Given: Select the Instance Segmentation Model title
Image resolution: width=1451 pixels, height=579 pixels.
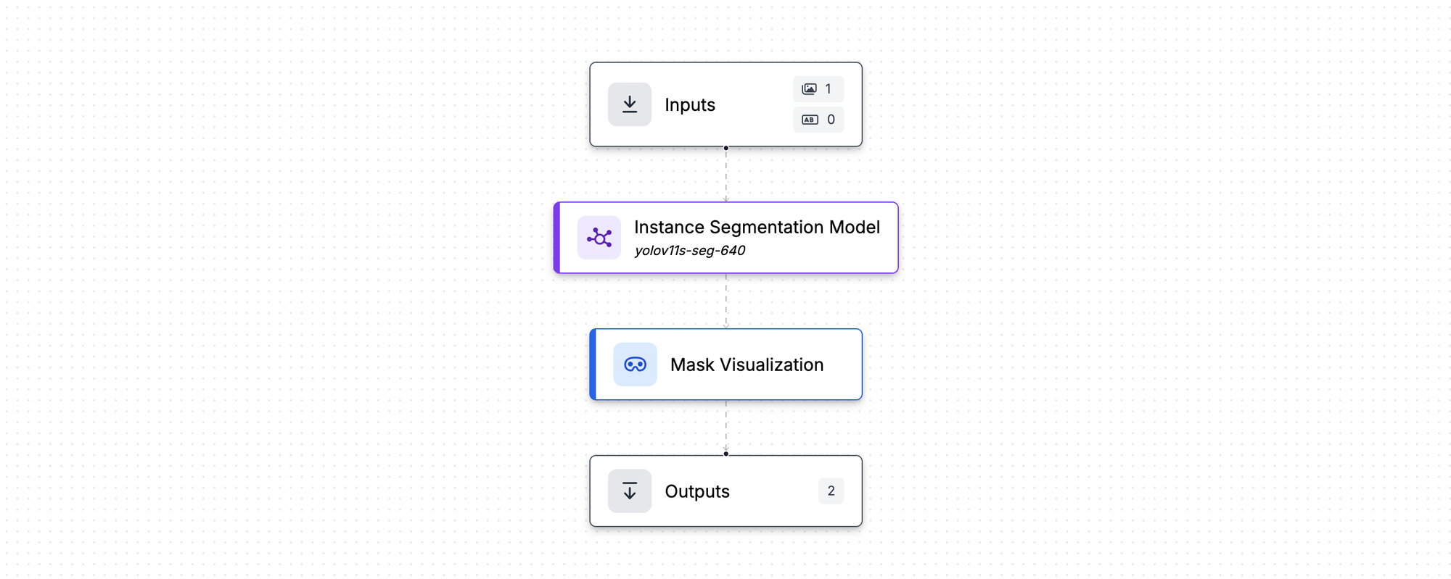Looking at the screenshot, I should tap(757, 228).
